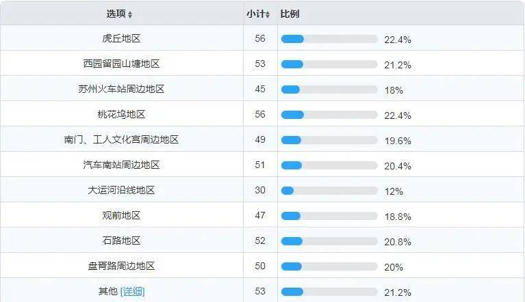This screenshot has width=525, height=302.
Task: Click the 大运河沿线地区 option
Action: click(122, 190)
